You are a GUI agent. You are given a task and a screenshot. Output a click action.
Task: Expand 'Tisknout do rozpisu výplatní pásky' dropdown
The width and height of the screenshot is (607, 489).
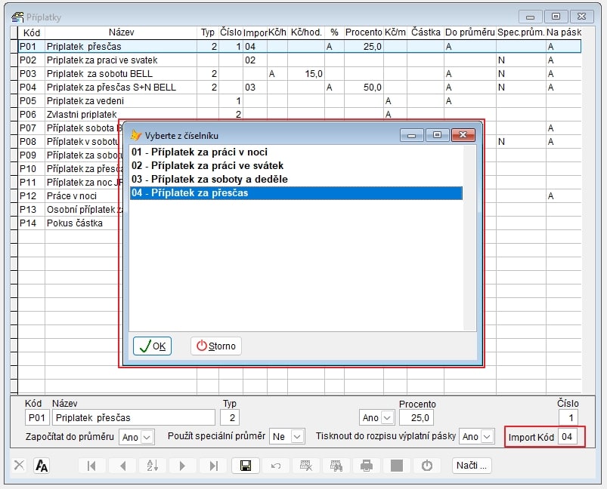pos(491,437)
